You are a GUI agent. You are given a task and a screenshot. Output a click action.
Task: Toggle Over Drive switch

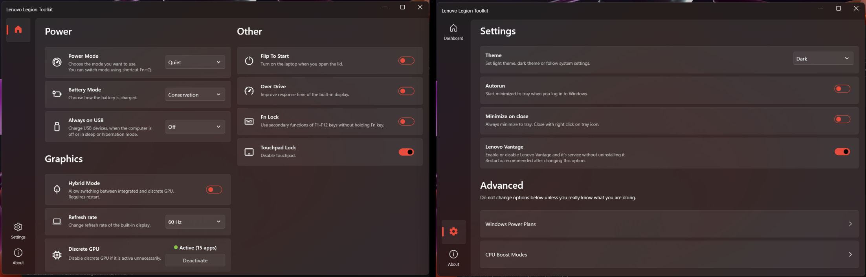pyautogui.click(x=406, y=91)
